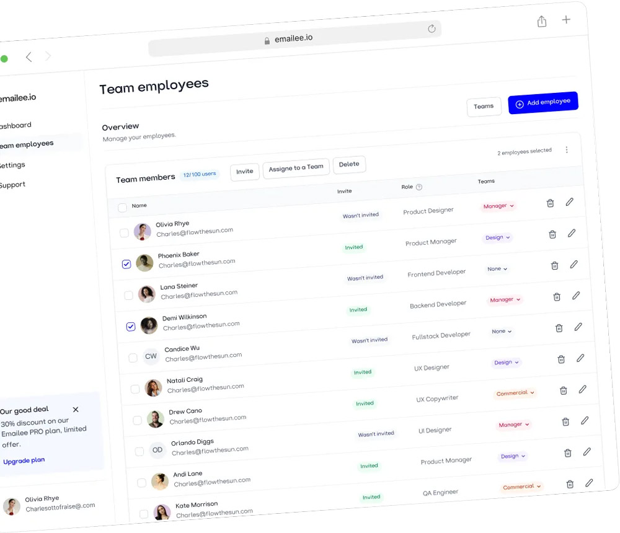Uncheck Demi Wilkinson's row checkbox
Viewport: 620px width, 533px height.
point(131,327)
